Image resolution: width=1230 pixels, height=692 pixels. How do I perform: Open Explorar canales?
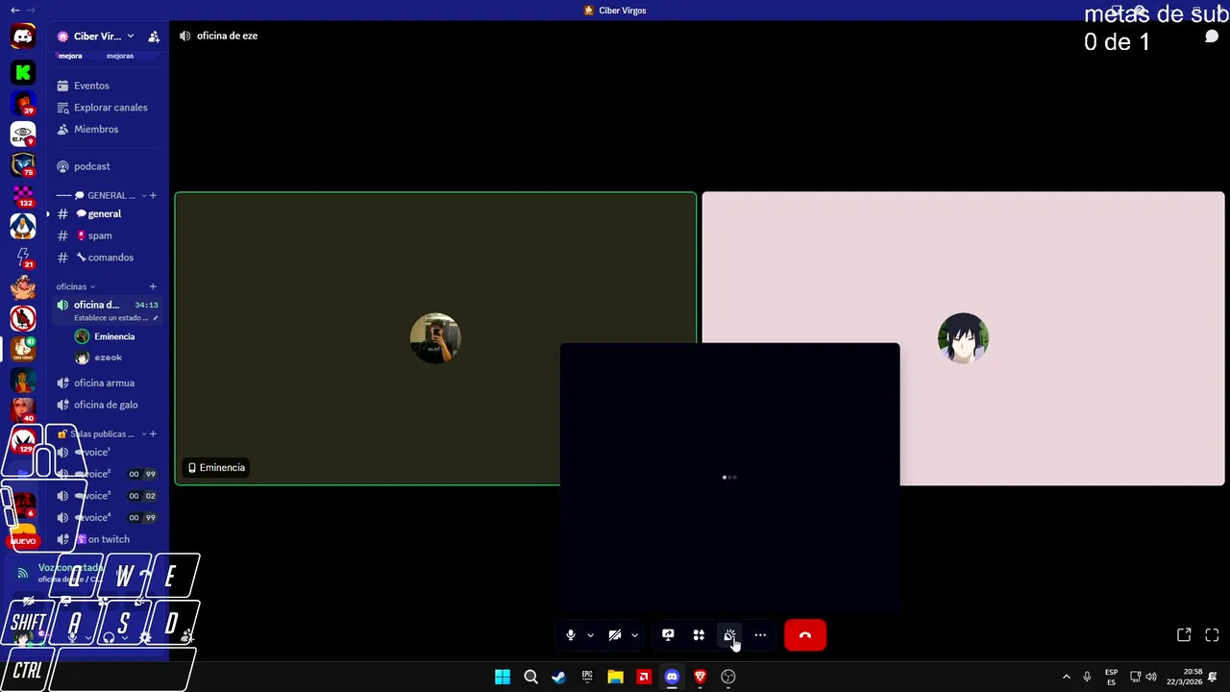pos(106,108)
